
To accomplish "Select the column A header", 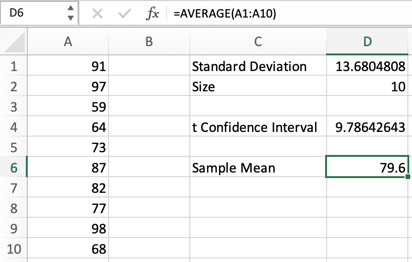I will click(68, 42).
